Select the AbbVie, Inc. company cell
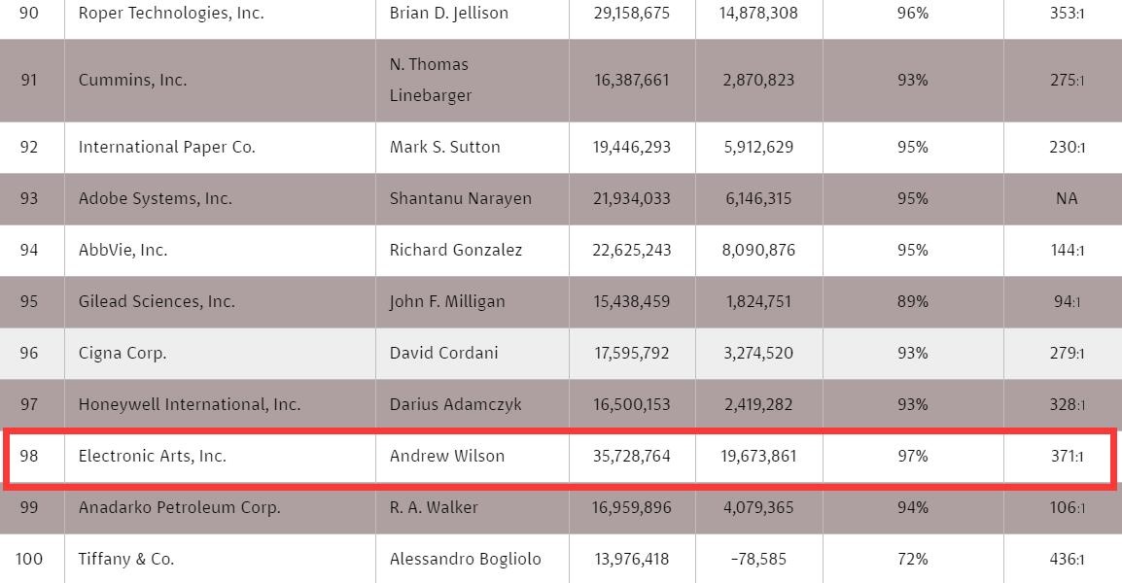Viewport: 1122px width, 583px height. [123, 250]
